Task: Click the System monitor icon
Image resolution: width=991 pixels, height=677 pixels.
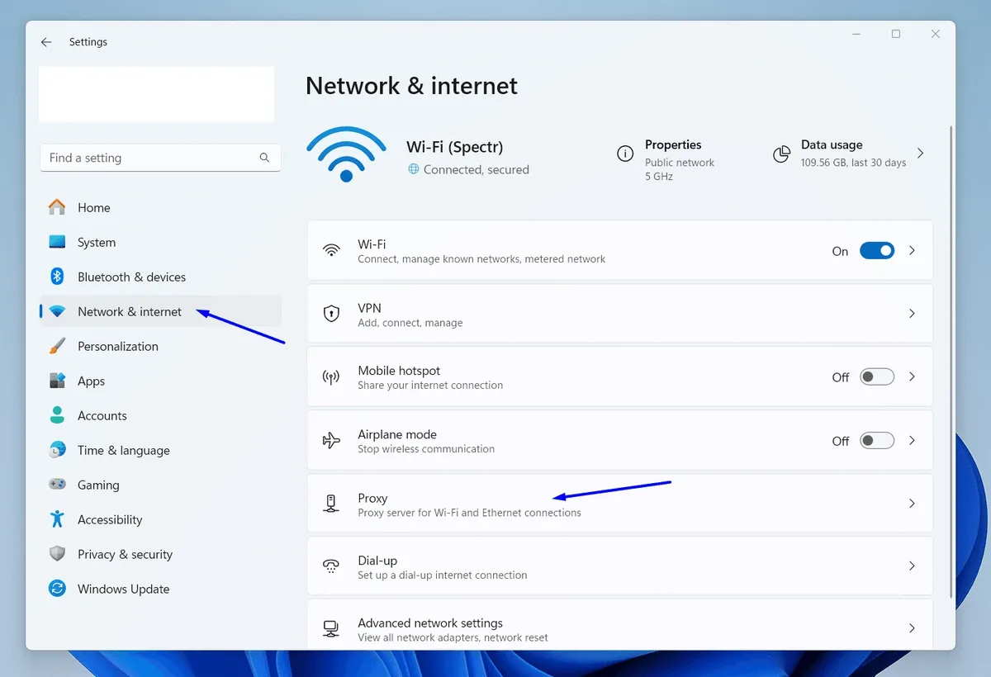Action: click(57, 242)
